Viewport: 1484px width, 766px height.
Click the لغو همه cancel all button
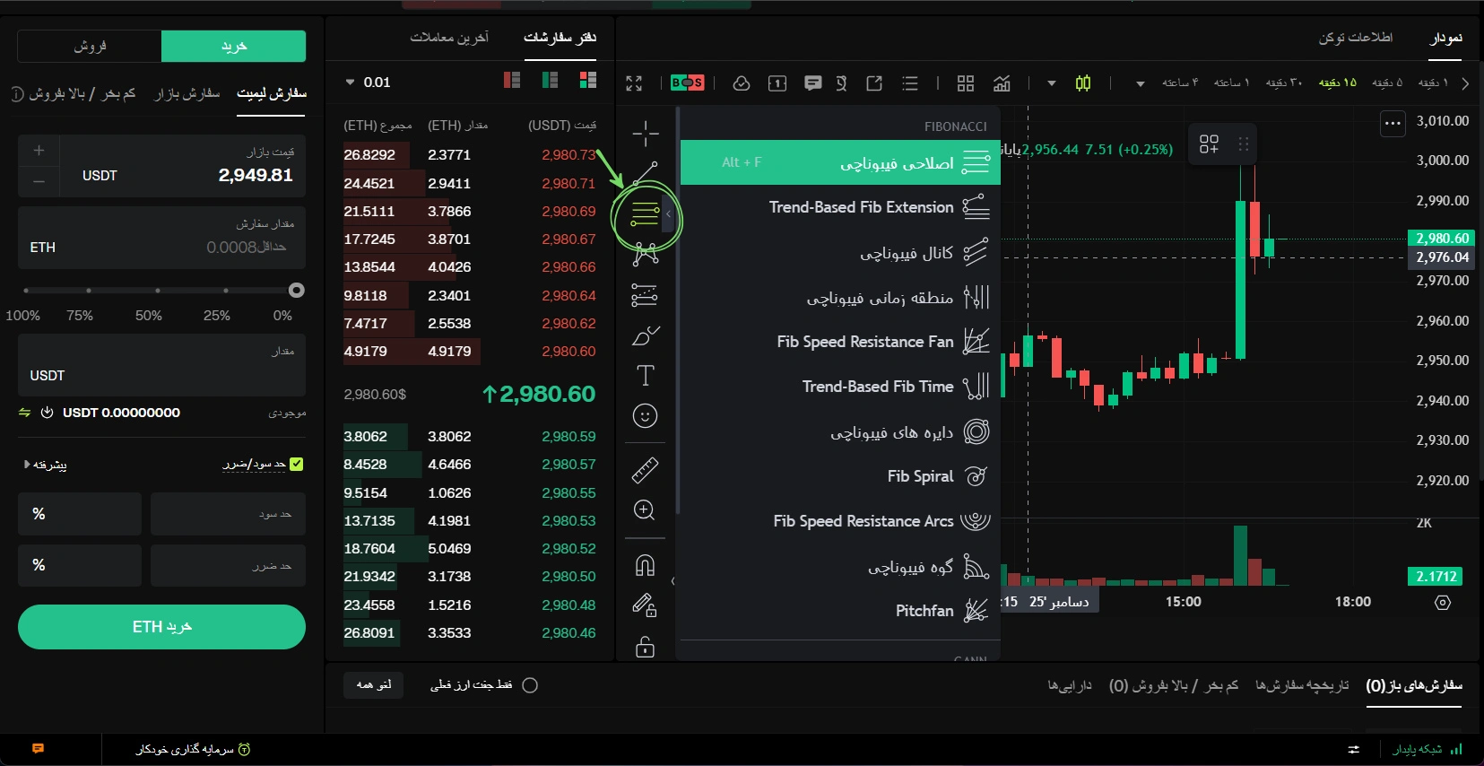pos(374,685)
